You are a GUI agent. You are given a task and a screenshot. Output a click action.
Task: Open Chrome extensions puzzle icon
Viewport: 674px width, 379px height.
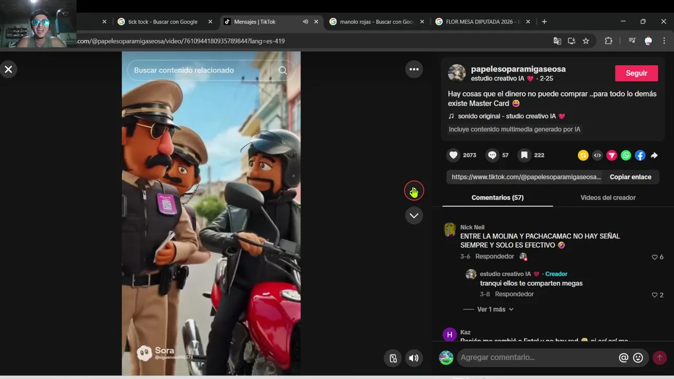(608, 41)
